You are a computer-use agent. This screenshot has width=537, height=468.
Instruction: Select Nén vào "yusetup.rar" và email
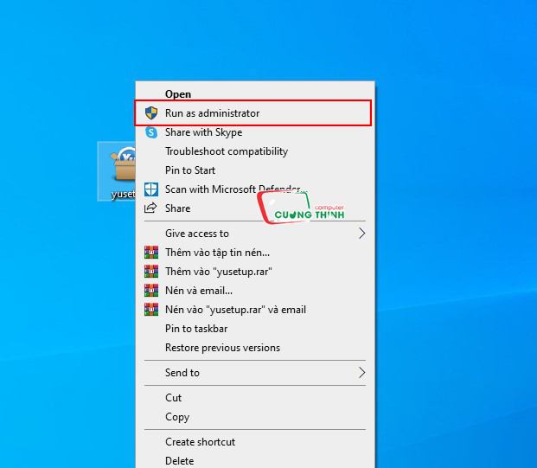255,310
